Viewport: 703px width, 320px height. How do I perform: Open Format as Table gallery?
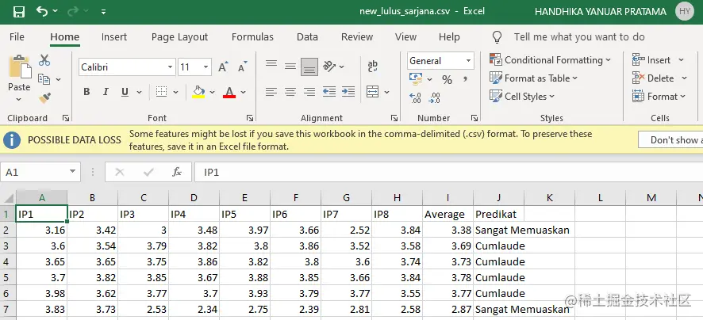pyautogui.click(x=533, y=78)
